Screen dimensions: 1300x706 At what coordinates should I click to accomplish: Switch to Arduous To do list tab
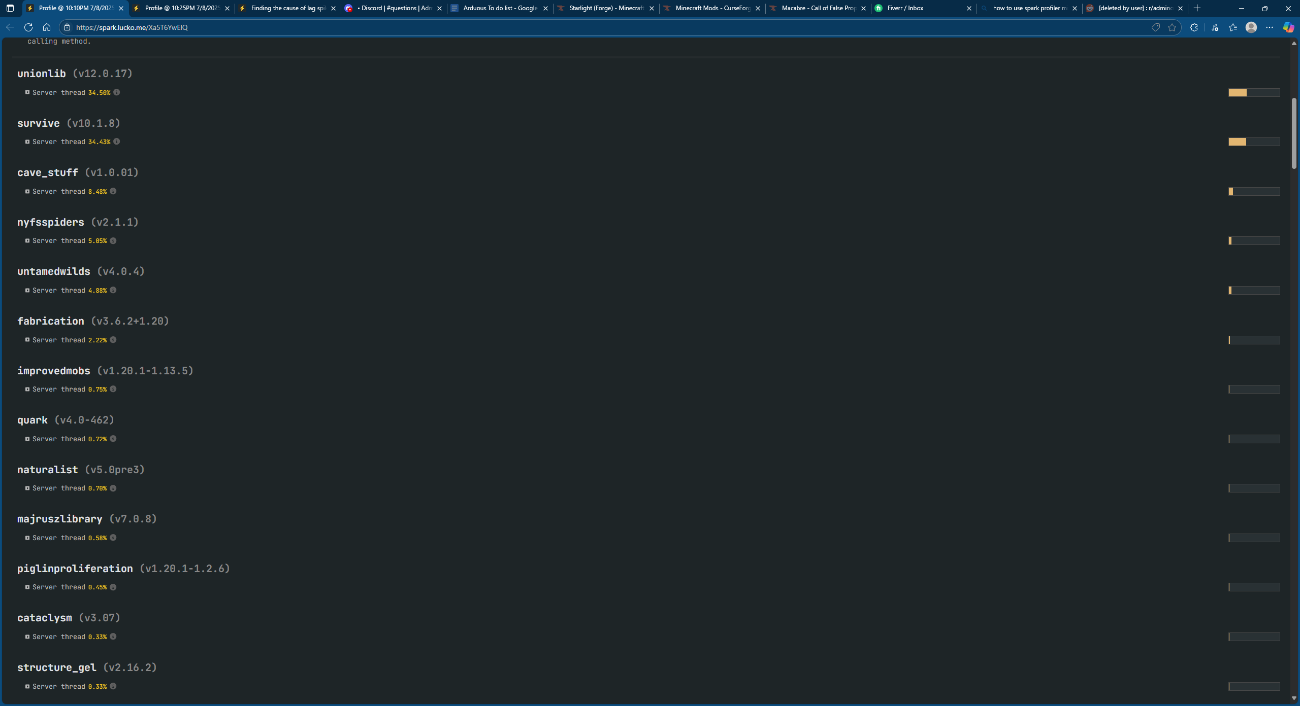(500, 8)
